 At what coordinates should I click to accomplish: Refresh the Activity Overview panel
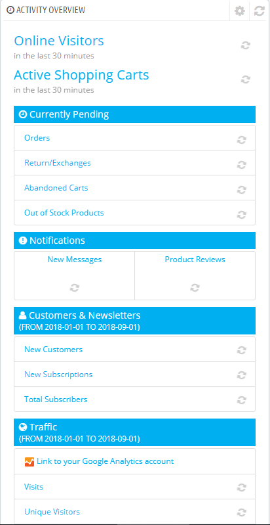click(260, 11)
